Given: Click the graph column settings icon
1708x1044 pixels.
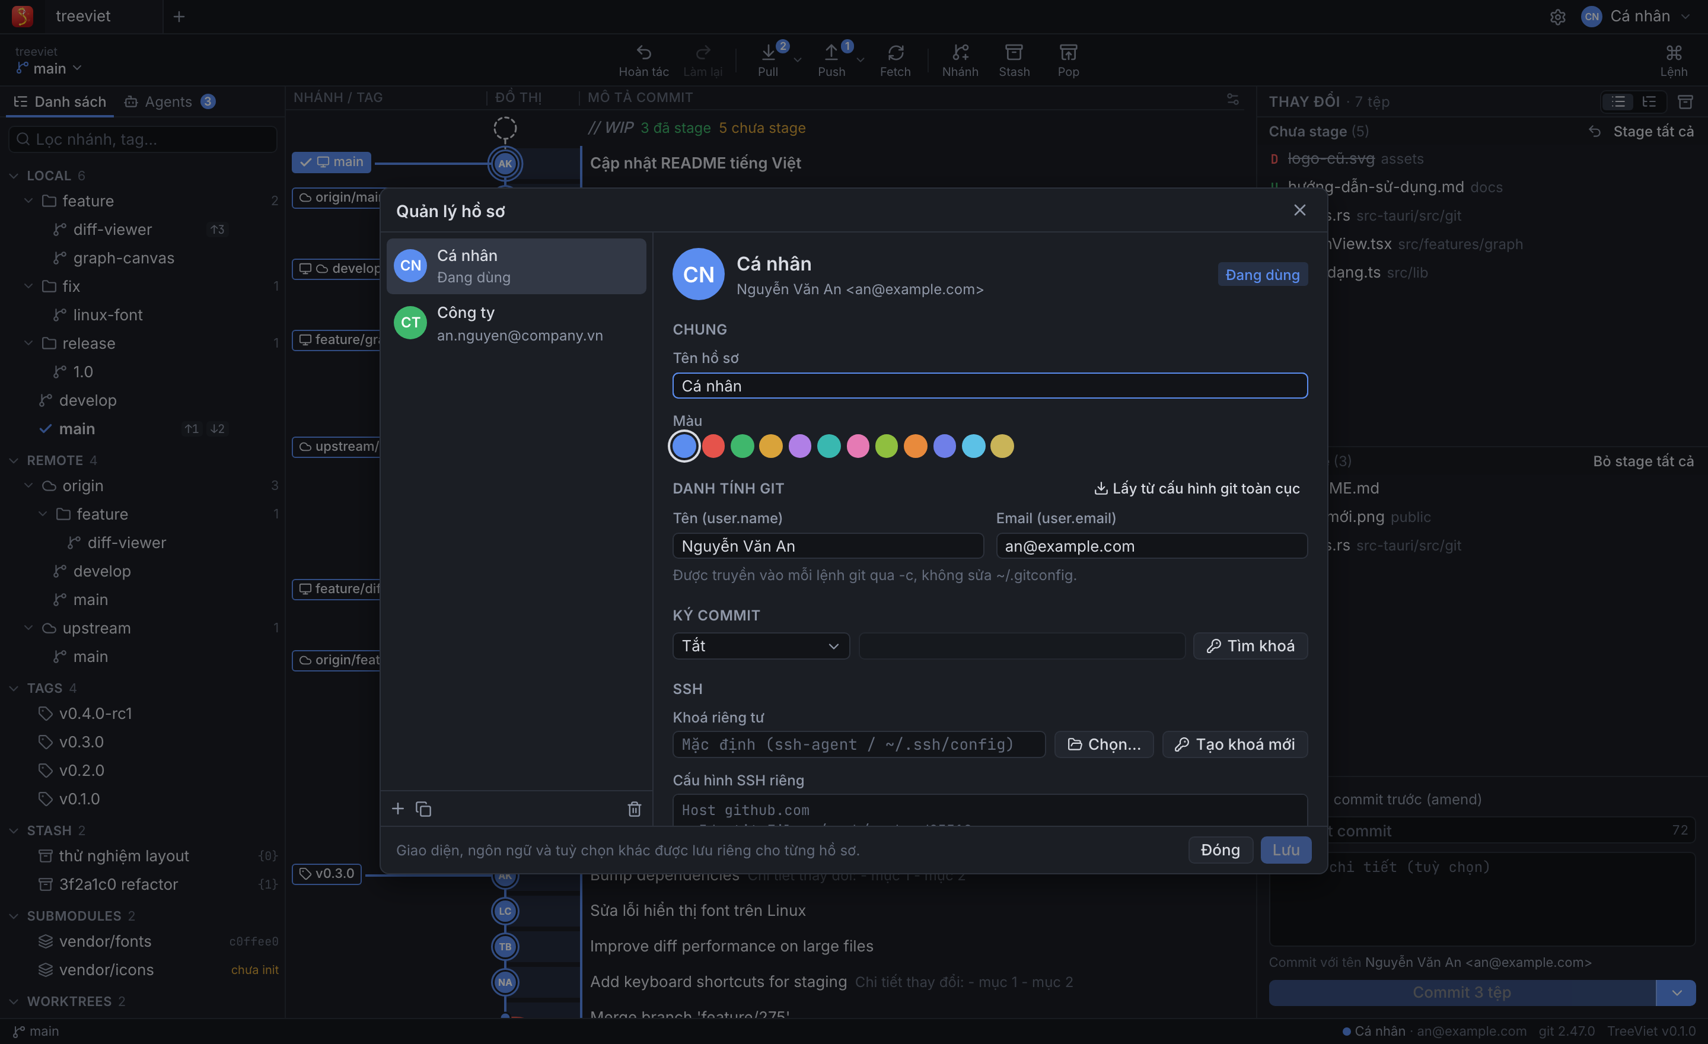Looking at the screenshot, I should [x=1232, y=98].
